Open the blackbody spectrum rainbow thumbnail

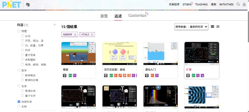coord(161,97)
